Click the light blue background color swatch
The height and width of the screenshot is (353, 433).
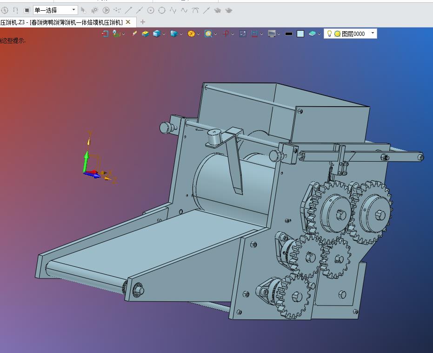coord(300,34)
